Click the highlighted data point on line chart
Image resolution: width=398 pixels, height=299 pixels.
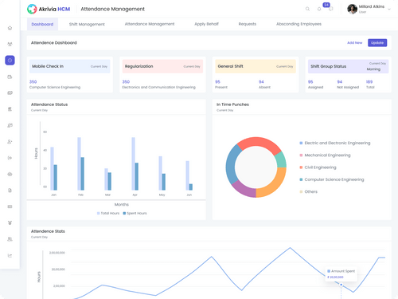pos(341,285)
